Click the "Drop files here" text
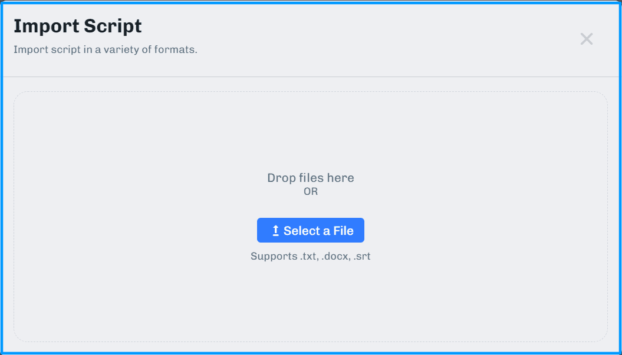This screenshot has height=355, width=622. [x=311, y=178]
